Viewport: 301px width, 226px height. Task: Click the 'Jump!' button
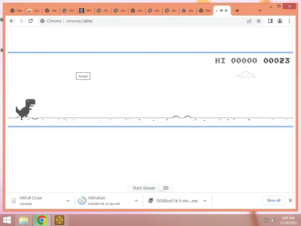[x=83, y=76]
